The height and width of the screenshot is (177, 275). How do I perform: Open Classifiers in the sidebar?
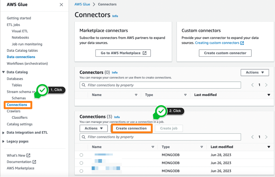point(20,118)
